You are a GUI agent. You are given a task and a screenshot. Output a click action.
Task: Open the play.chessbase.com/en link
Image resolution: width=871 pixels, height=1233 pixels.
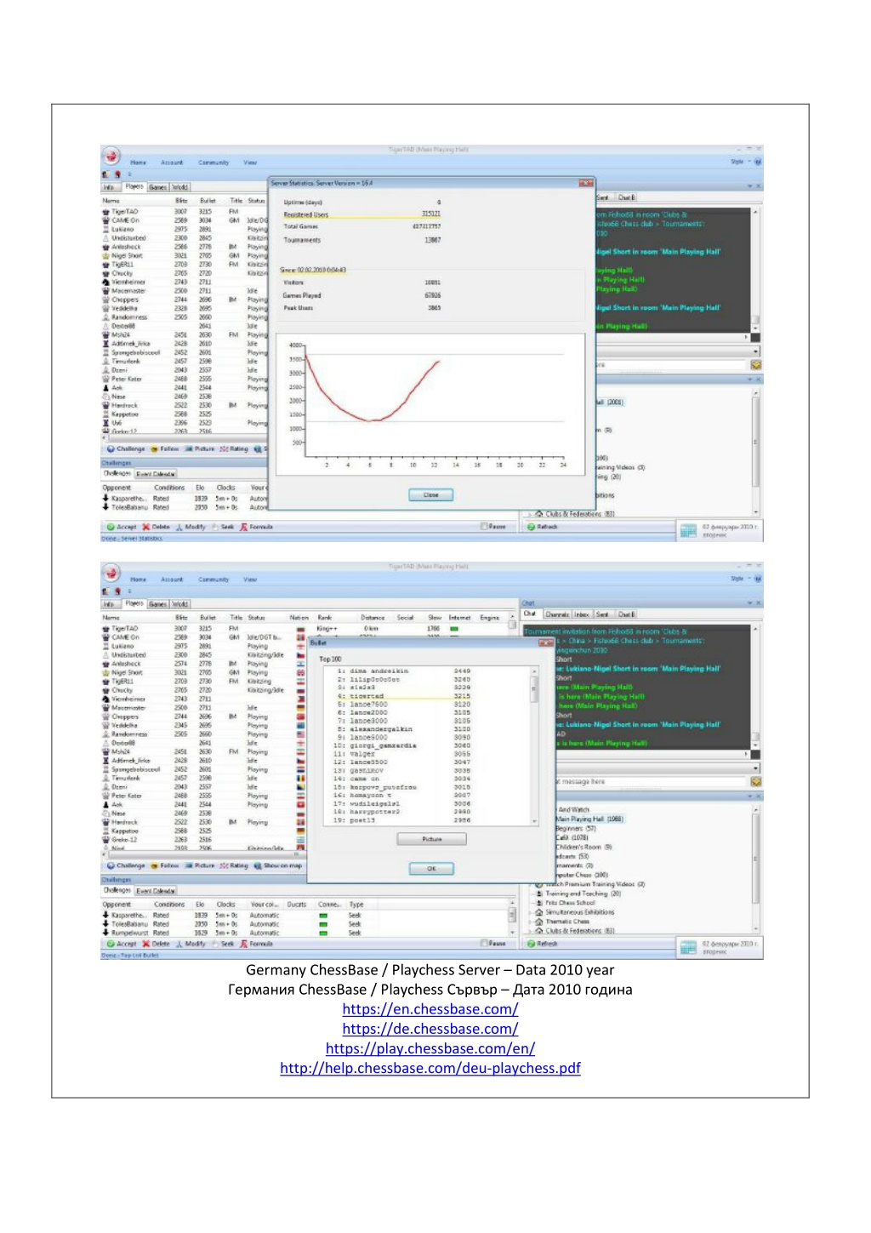430,1048
